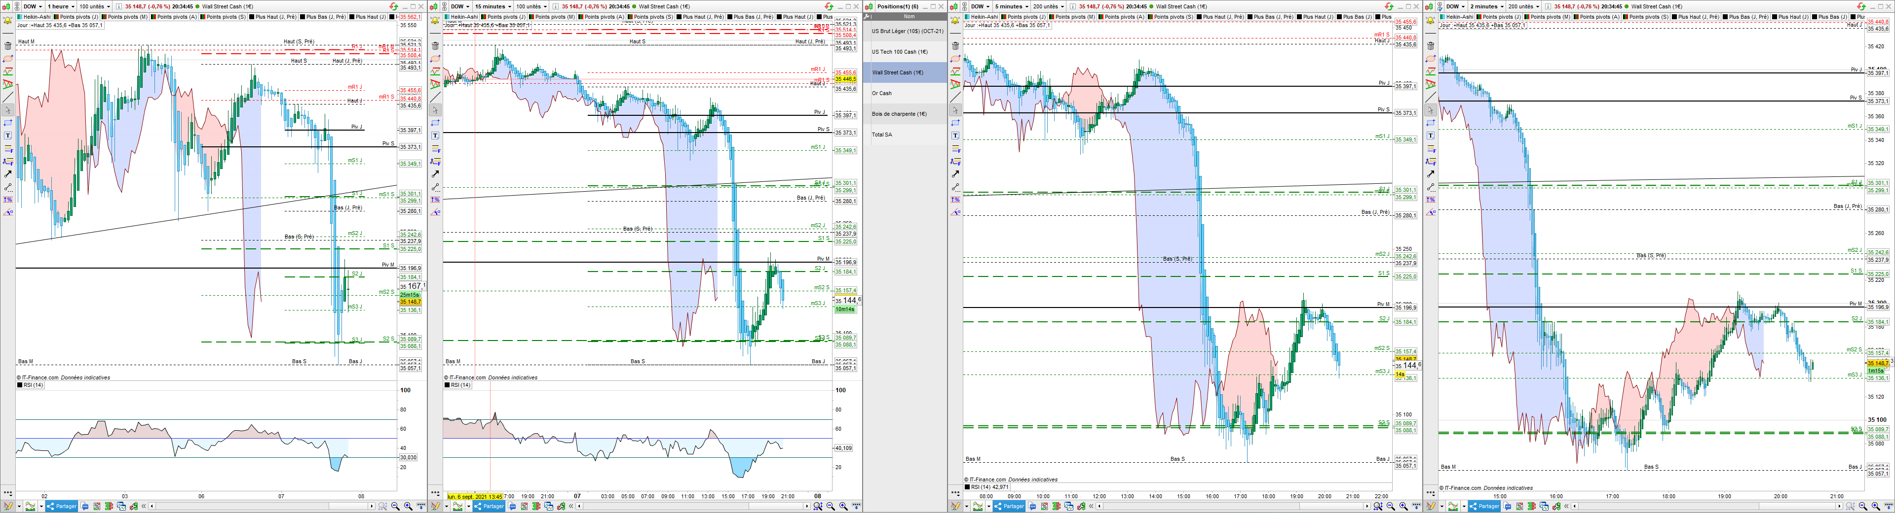Choose the arrow drawing tool in 2 minutes chart

click(x=1430, y=174)
